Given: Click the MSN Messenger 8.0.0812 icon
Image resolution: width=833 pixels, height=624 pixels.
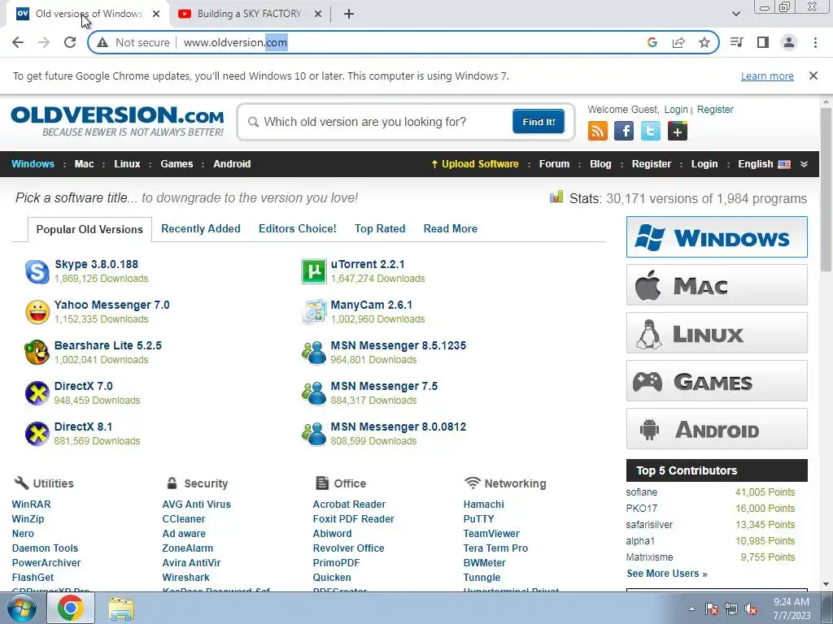Looking at the screenshot, I should pos(313,434).
